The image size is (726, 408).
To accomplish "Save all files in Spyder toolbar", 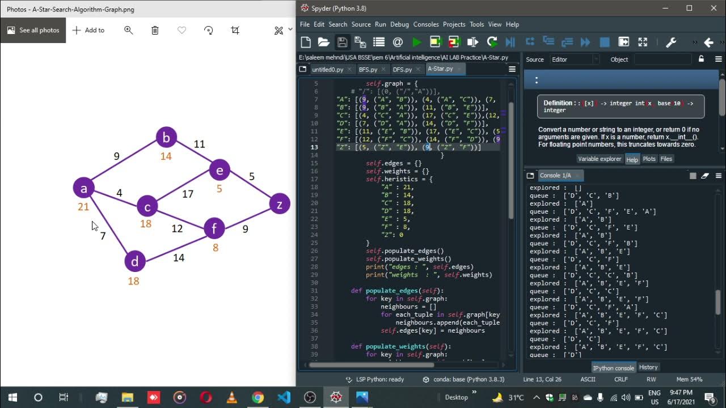I will (360, 42).
